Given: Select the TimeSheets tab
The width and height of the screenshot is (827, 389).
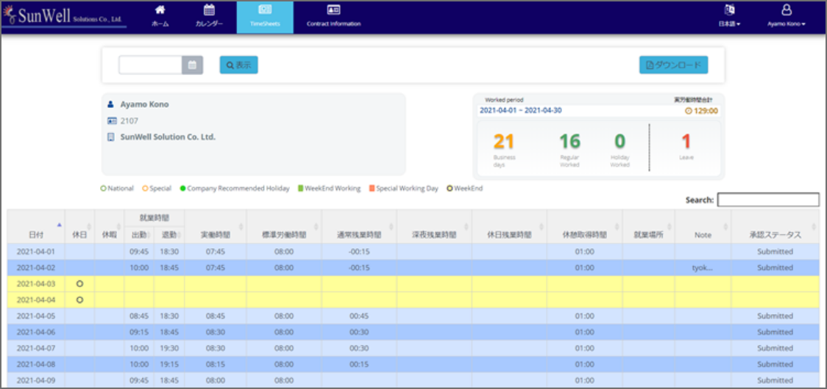Looking at the screenshot, I should (265, 18).
